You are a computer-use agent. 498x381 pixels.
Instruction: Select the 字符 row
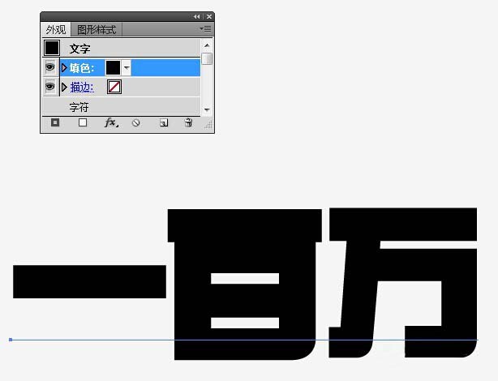click(x=122, y=107)
